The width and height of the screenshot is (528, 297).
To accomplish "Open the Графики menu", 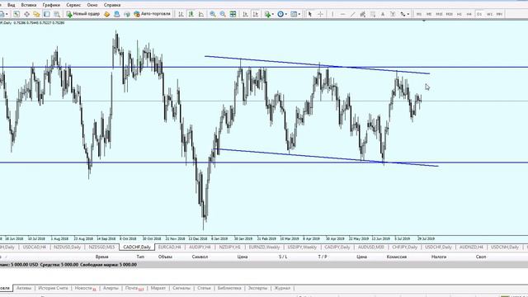I will tap(51, 5).
